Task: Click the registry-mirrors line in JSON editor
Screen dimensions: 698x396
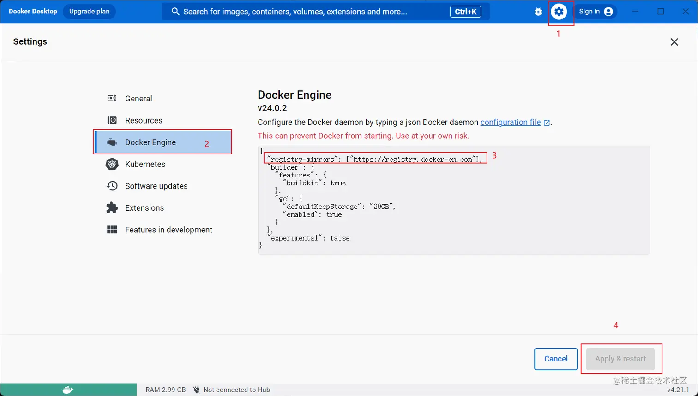Action: [x=374, y=159]
